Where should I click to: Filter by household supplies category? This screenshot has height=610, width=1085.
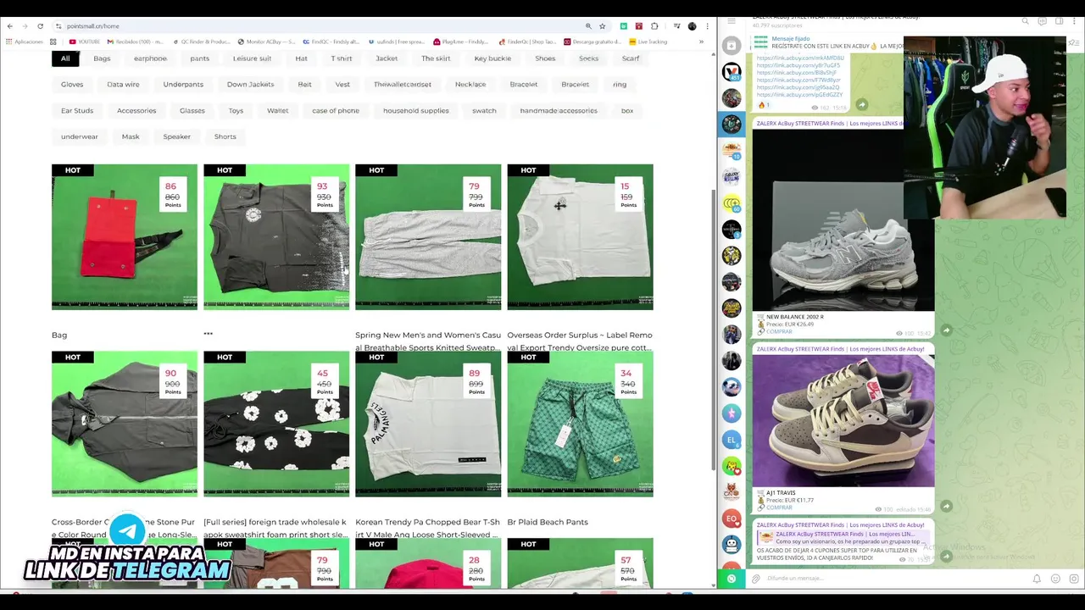[415, 111]
